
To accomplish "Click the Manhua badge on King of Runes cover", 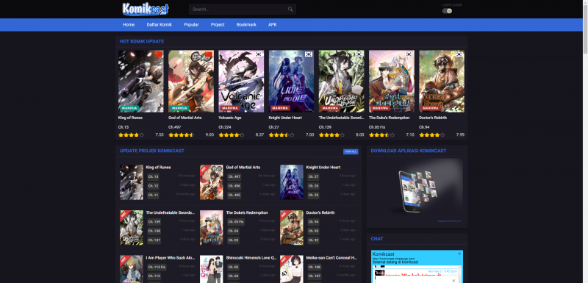I will point(130,108).
